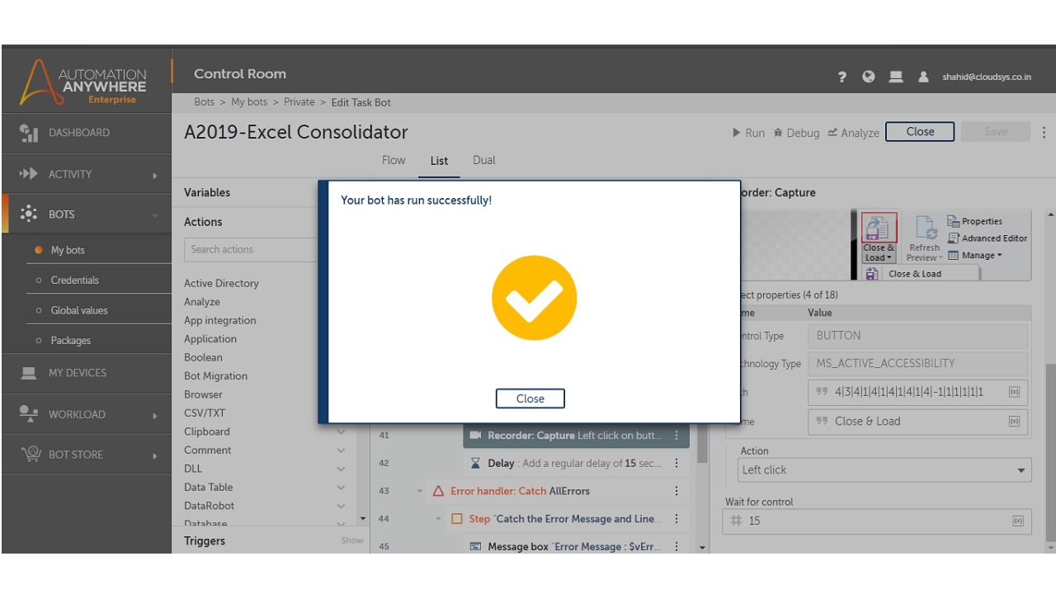Switch to the Dual view tab
The height and width of the screenshot is (594, 1056).
pos(484,160)
